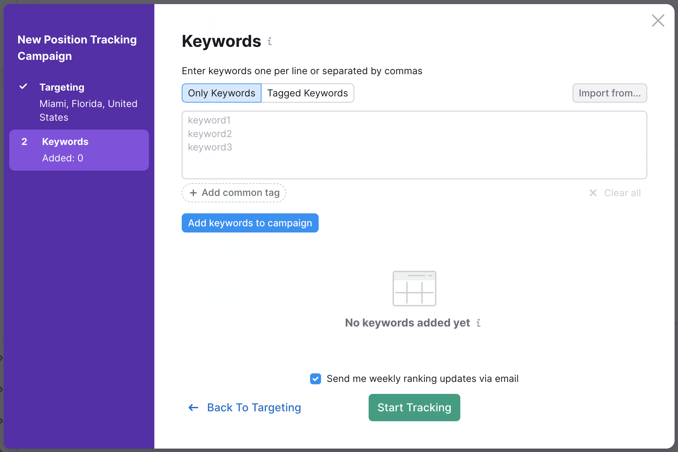Click the keyword input text field

click(x=414, y=145)
